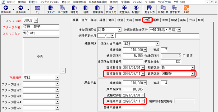Open the スタッフ区分1 dropdown

coord(57,84)
